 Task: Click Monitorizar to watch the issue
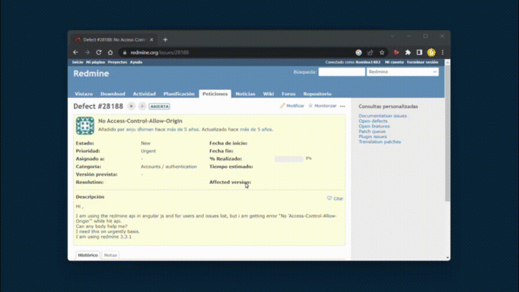(322, 106)
